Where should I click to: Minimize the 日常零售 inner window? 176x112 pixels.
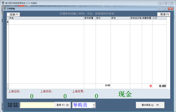pyautogui.click(x=159, y=9)
